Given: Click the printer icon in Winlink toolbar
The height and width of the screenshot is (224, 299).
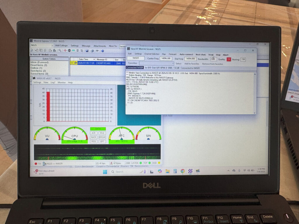Looking at the screenshot, I should [92, 51].
